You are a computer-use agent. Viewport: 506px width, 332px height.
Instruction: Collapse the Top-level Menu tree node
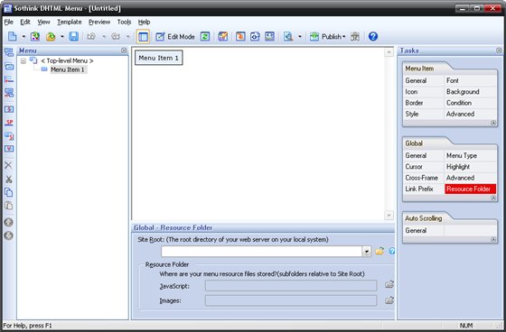pos(23,60)
